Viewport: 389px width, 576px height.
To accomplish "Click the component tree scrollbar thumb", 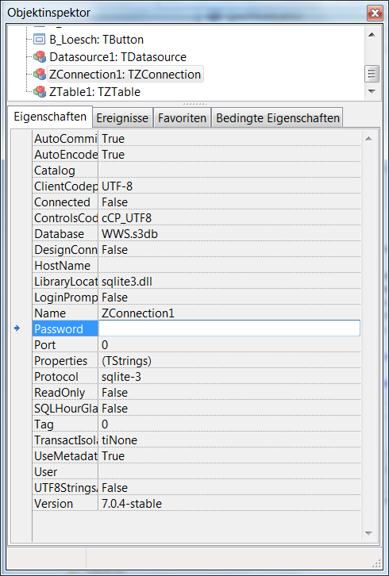I will point(372,75).
